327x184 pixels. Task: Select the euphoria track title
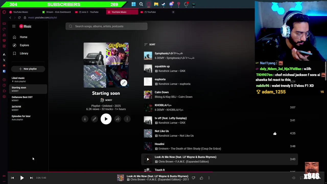pyautogui.click(x=160, y=79)
